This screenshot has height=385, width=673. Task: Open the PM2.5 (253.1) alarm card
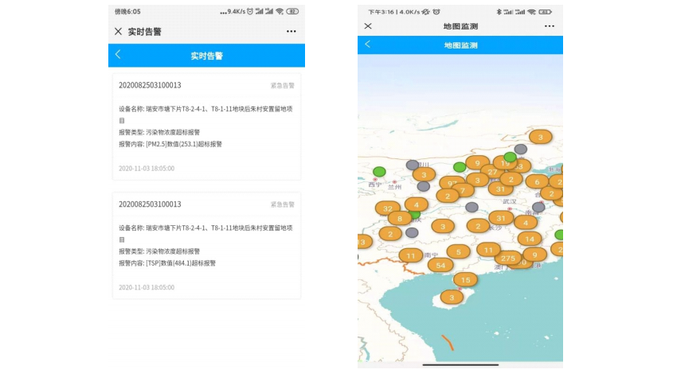(206, 126)
